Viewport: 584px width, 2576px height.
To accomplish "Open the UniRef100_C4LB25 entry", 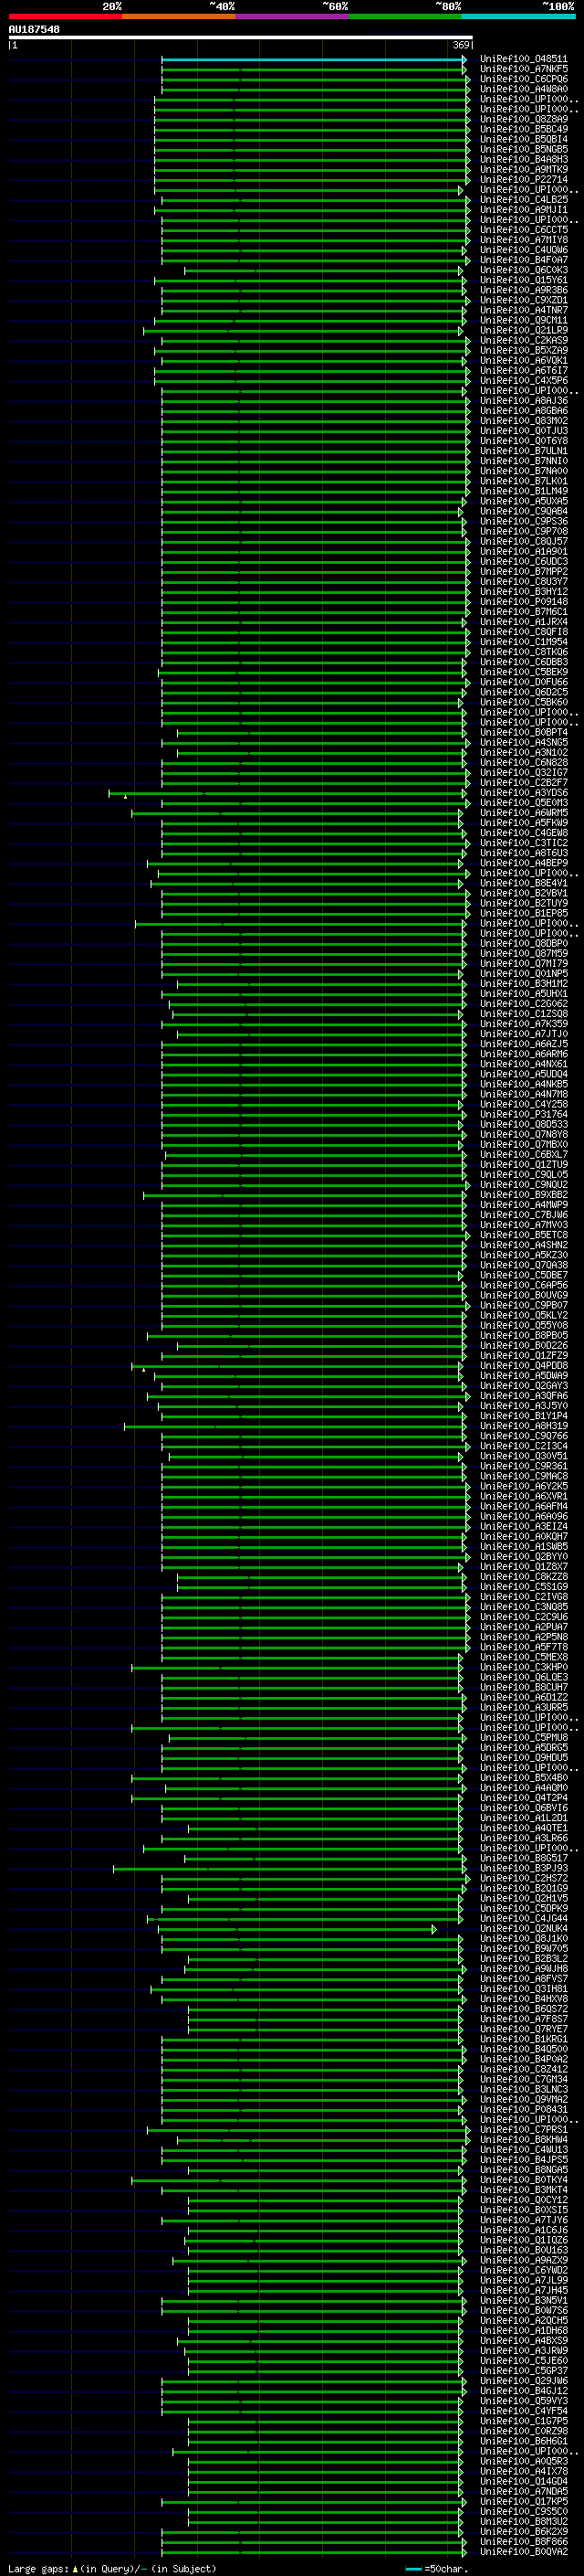I will [x=523, y=200].
